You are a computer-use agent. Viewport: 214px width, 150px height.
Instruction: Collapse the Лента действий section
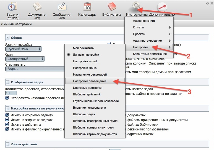(7, 144)
